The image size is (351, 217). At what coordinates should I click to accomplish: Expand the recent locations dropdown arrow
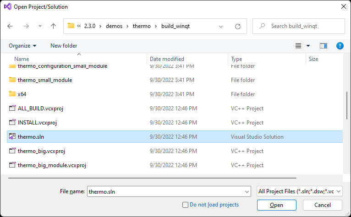40,26
